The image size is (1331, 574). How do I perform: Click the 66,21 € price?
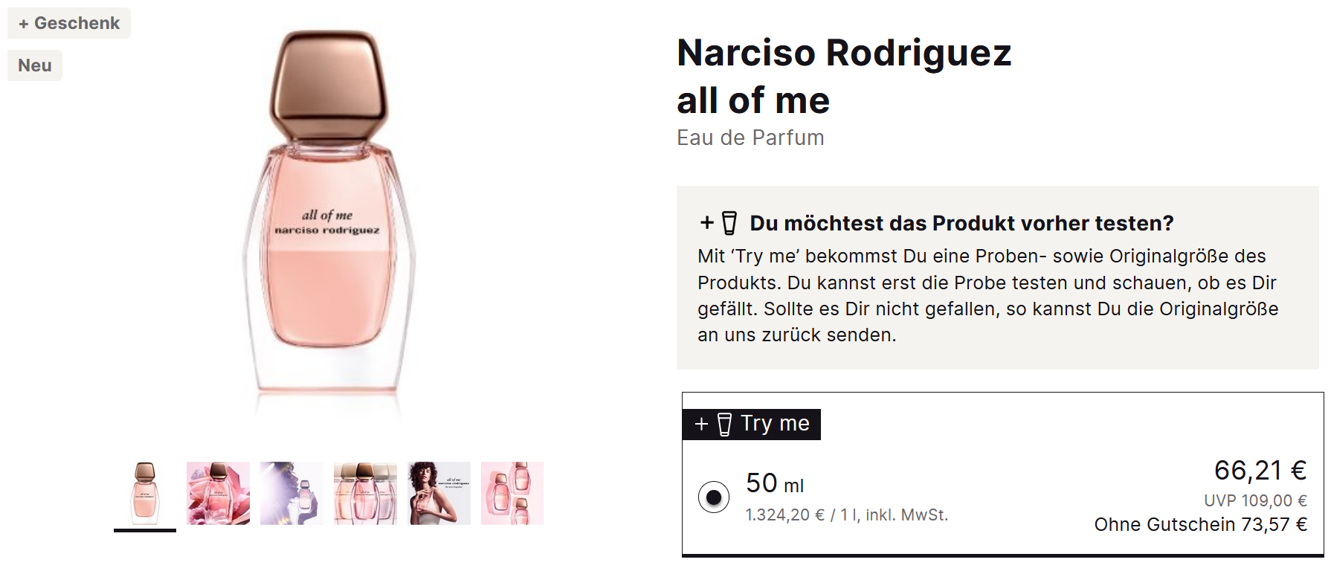(x=1260, y=471)
